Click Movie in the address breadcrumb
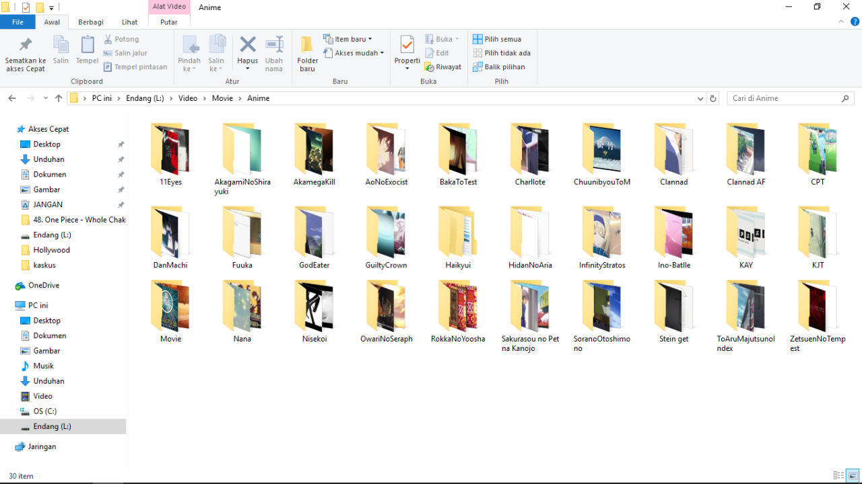 [222, 98]
